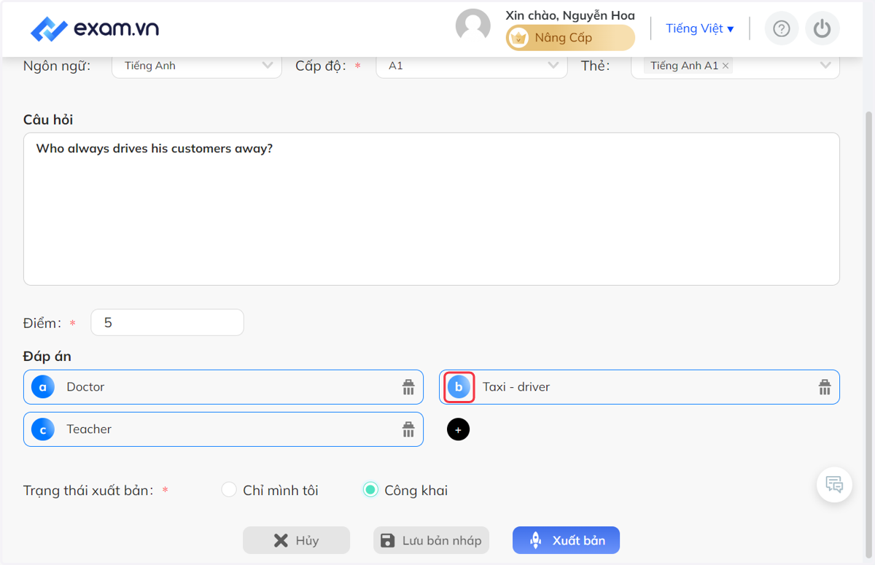Click the exam.vn logo
Image resolution: width=875 pixels, height=565 pixels.
coord(95,28)
